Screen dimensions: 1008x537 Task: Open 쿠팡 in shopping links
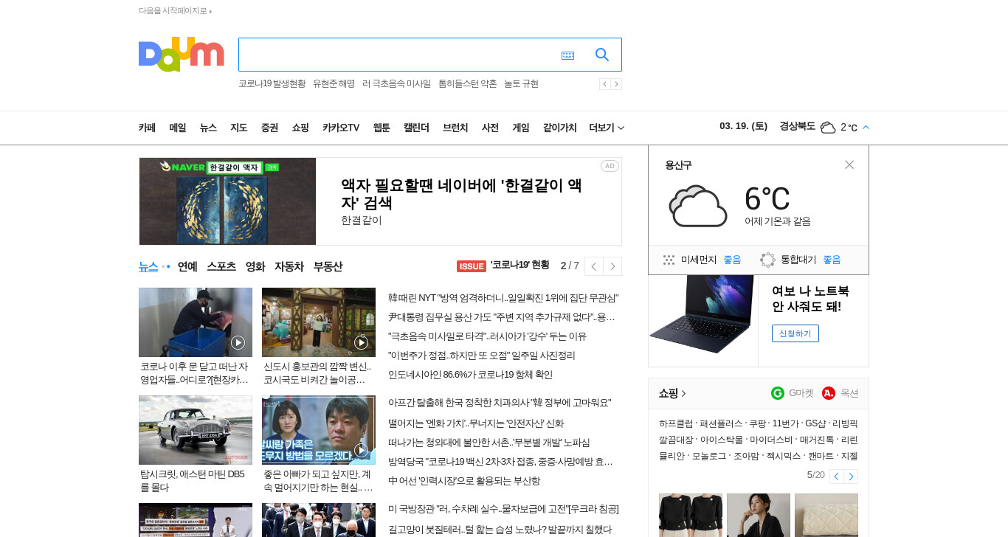pyautogui.click(x=757, y=423)
